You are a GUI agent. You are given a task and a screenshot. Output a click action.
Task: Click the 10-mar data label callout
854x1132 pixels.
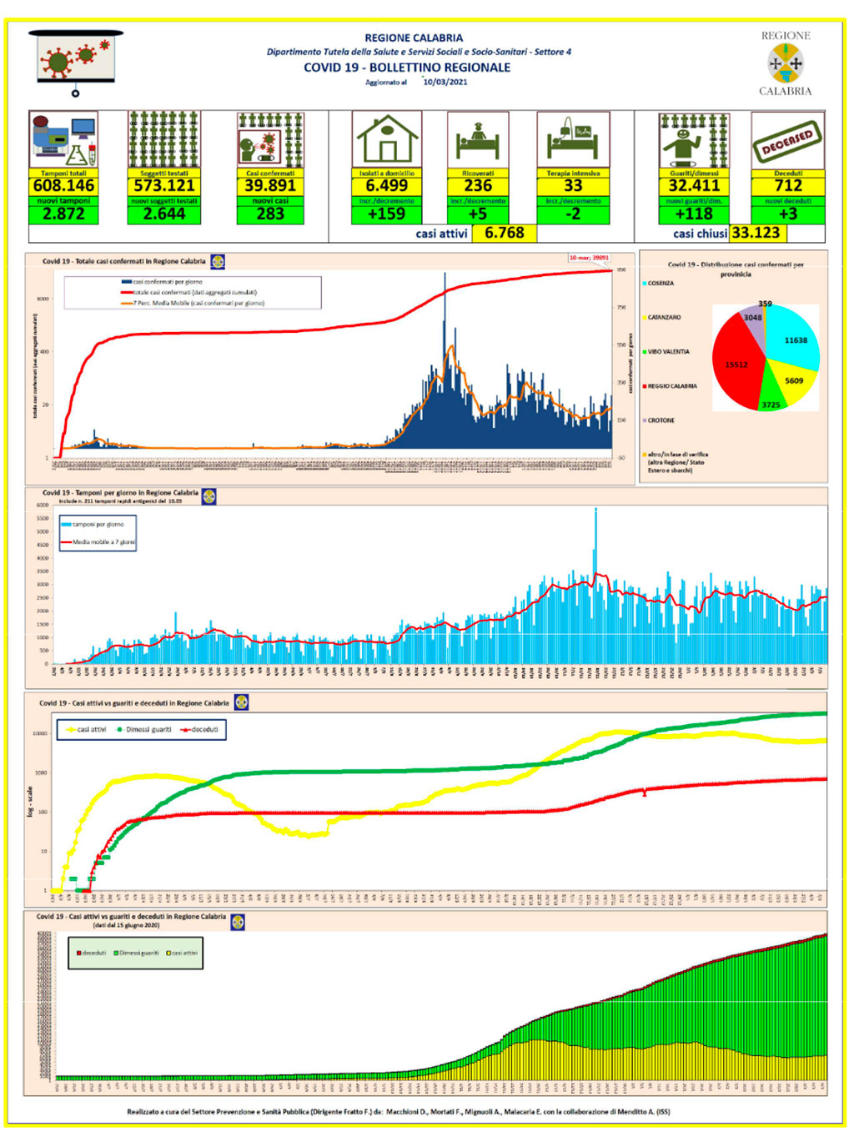click(x=590, y=258)
